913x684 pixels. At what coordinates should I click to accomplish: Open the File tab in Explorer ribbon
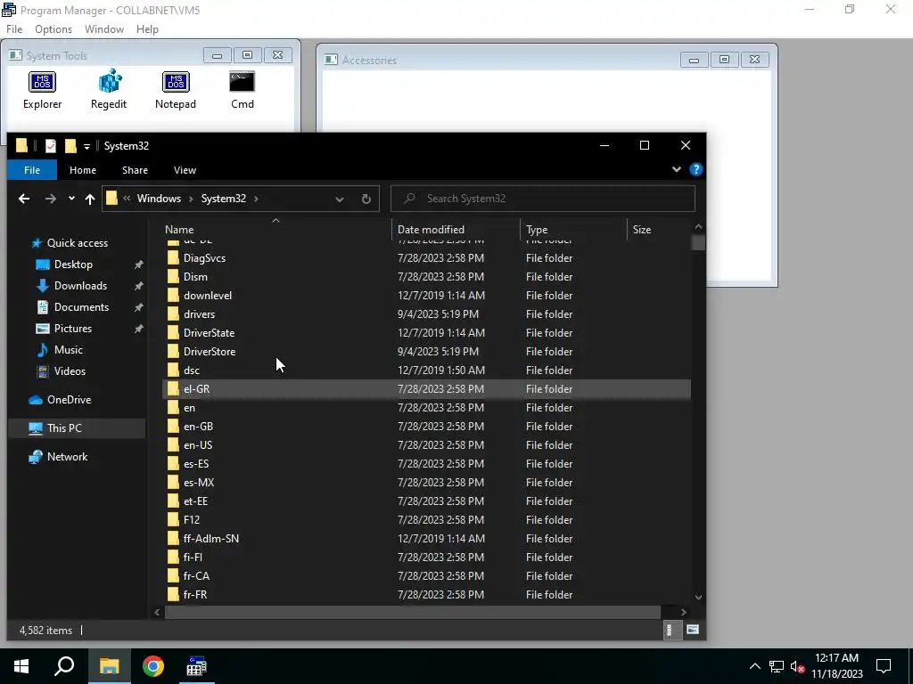pyautogui.click(x=32, y=170)
